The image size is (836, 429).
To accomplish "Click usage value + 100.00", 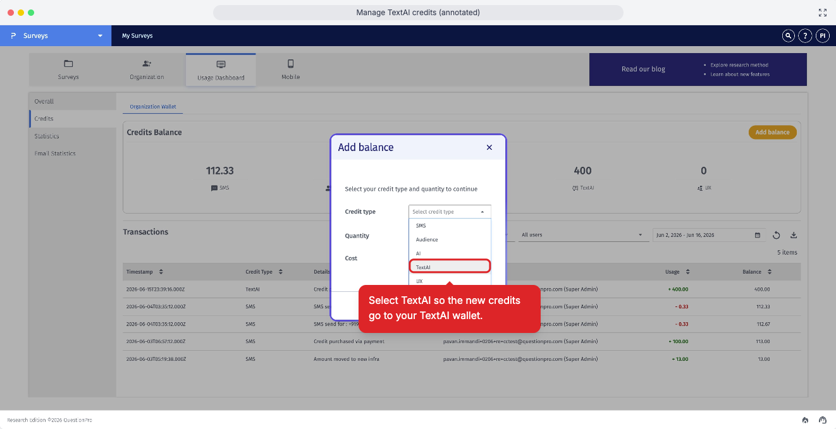I will coord(677,341).
